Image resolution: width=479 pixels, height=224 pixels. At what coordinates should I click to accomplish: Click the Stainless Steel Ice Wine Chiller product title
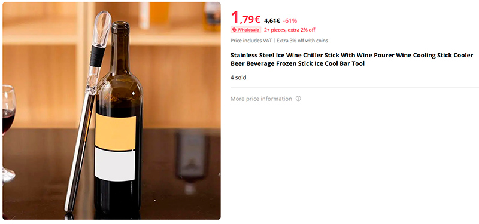pos(351,59)
